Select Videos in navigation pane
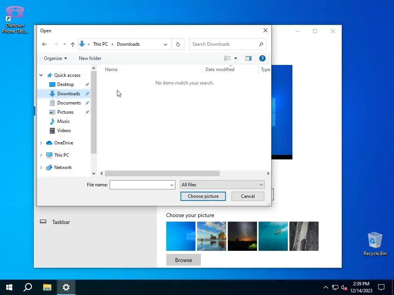This screenshot has height=295, width=394. (x=64, y=131)
